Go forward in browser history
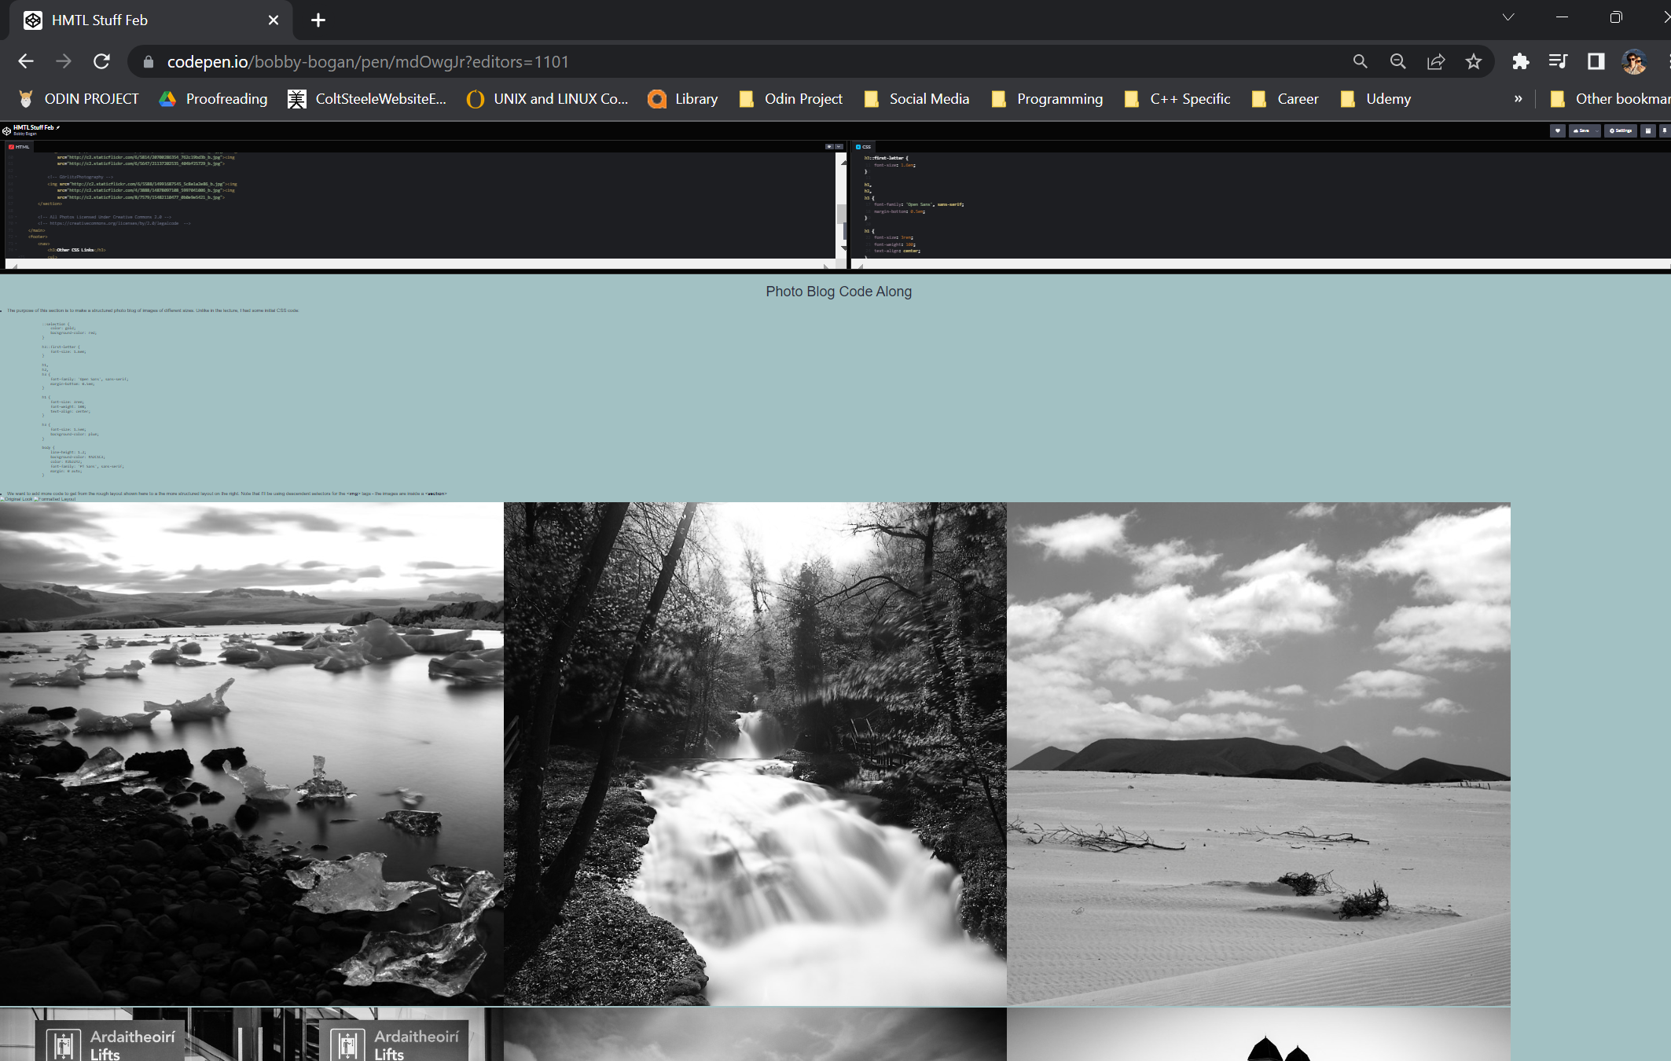This screenshot has height=1061, width=1671. [x=64, y=61]
